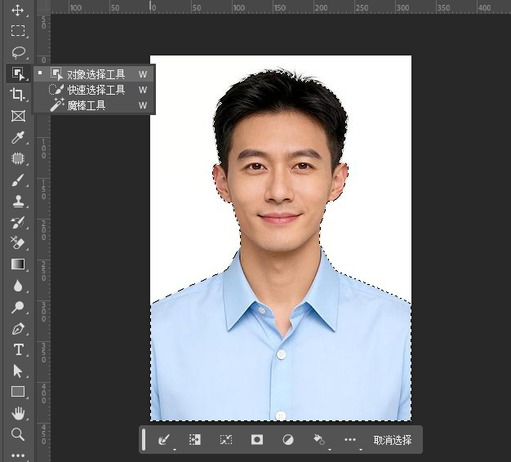511x462 pixels.
Task: Select the Background Eraser tool
Action: (x=18, y=243)
